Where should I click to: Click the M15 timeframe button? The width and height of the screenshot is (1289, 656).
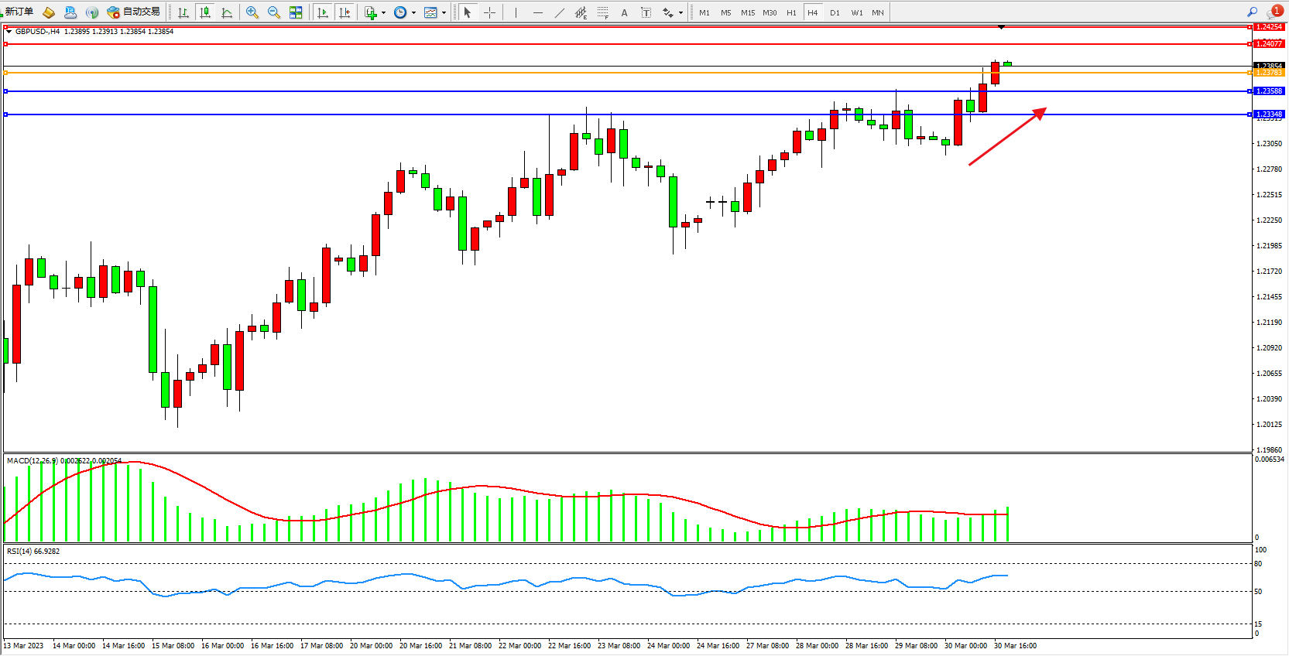747,12
